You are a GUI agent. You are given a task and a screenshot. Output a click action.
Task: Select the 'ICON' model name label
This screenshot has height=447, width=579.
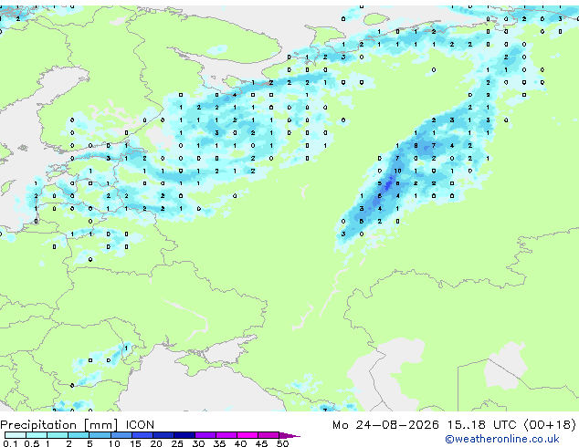(140, 425)
